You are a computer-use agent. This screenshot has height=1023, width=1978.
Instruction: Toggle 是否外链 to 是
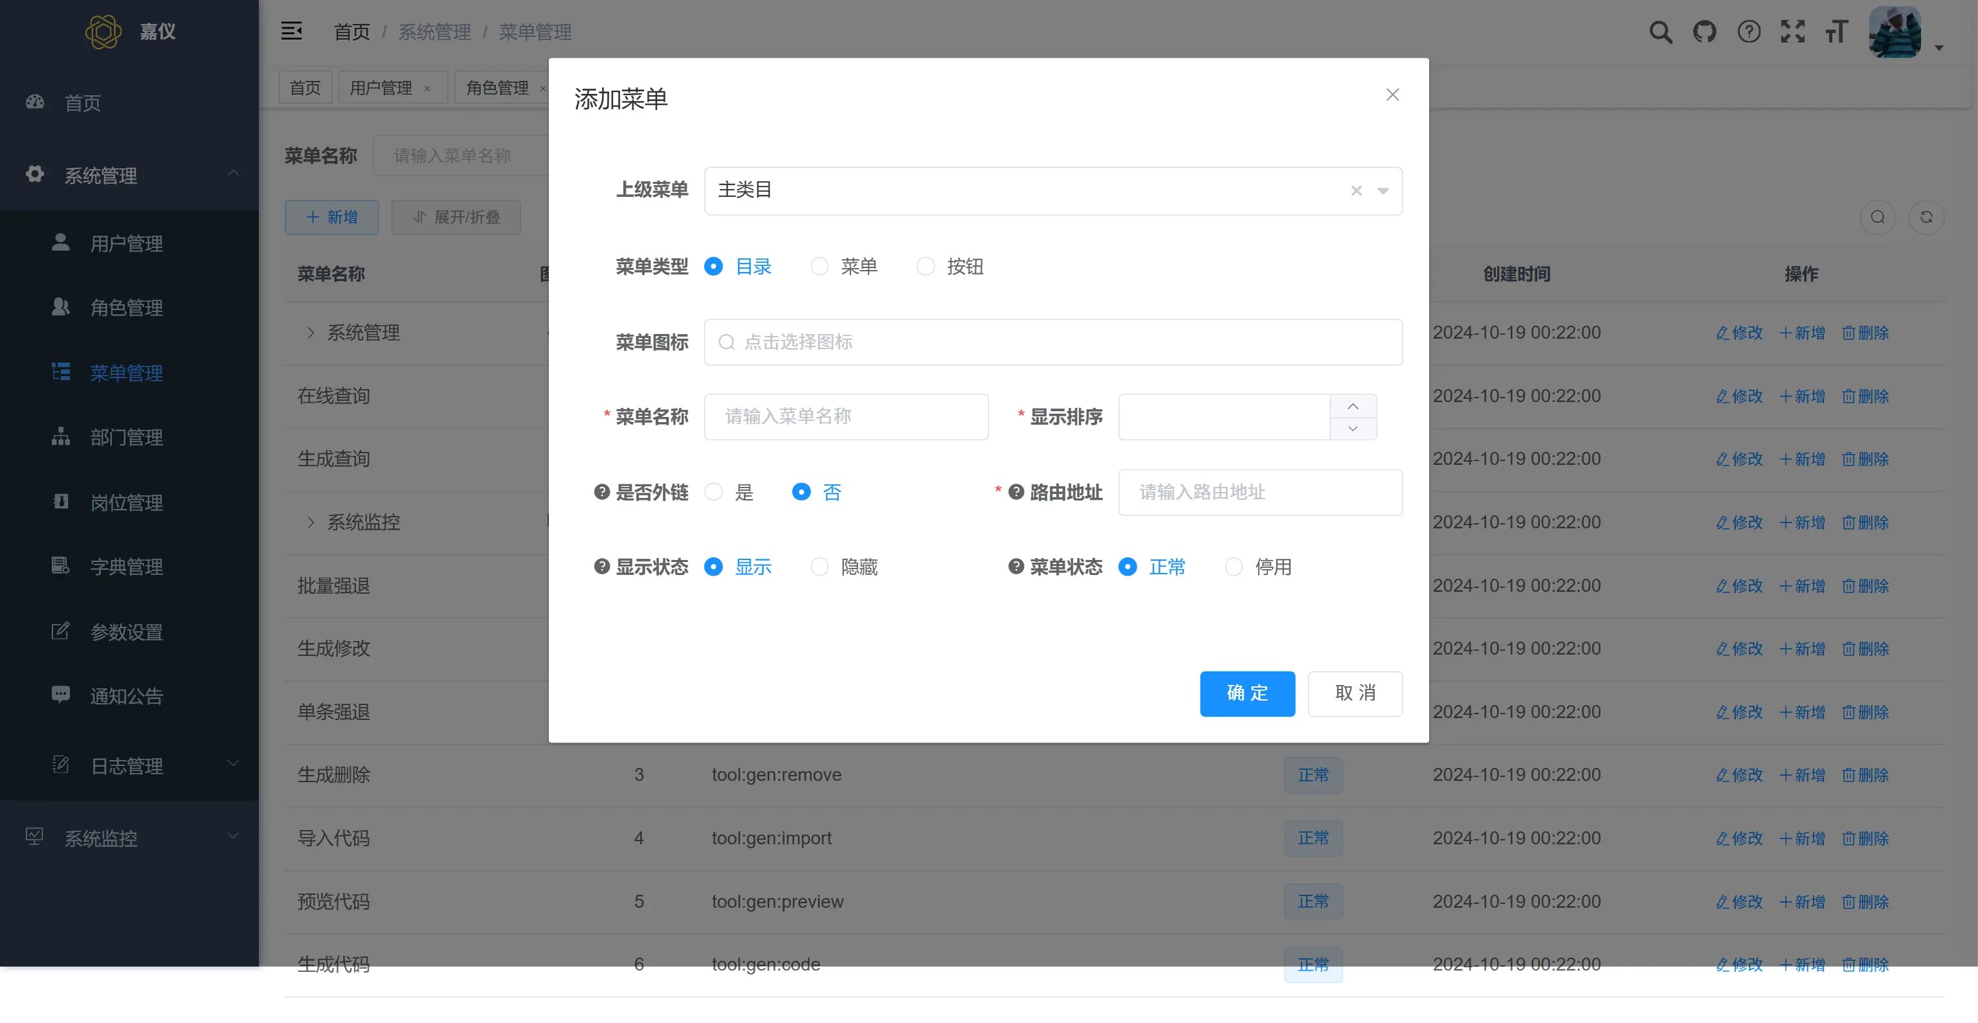(x=715, y=492)
